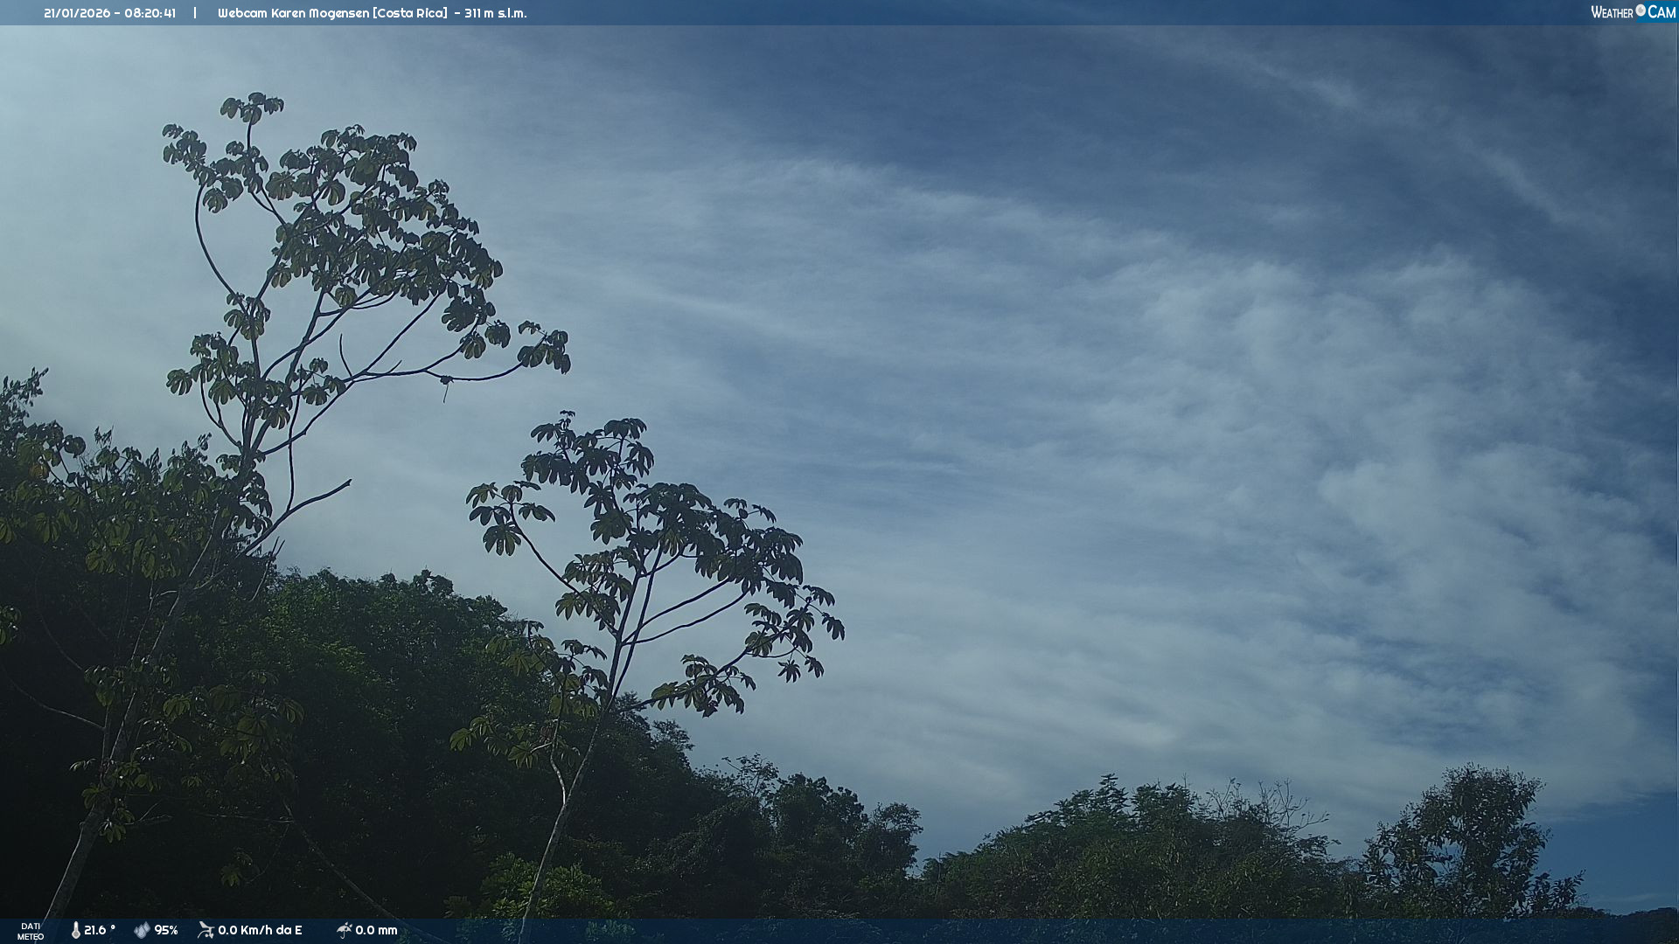1679x944 pixels.
Task: Click the 311 m s.l.m. altitude text
Action: [x=496, y=13]
